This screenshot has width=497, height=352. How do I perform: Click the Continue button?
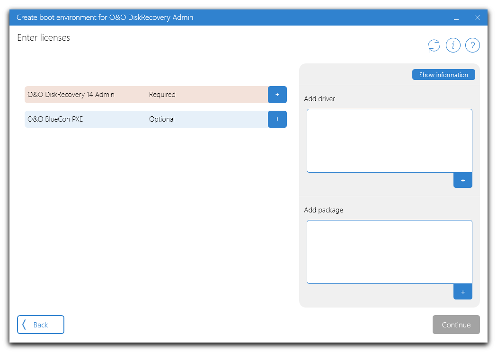pyautogui.click(x=456, y=325)
